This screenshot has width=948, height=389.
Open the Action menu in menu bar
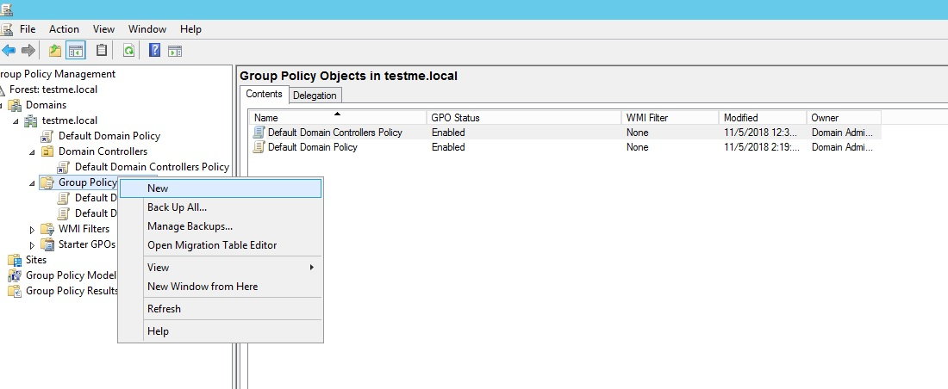click(x=64, y=29)
